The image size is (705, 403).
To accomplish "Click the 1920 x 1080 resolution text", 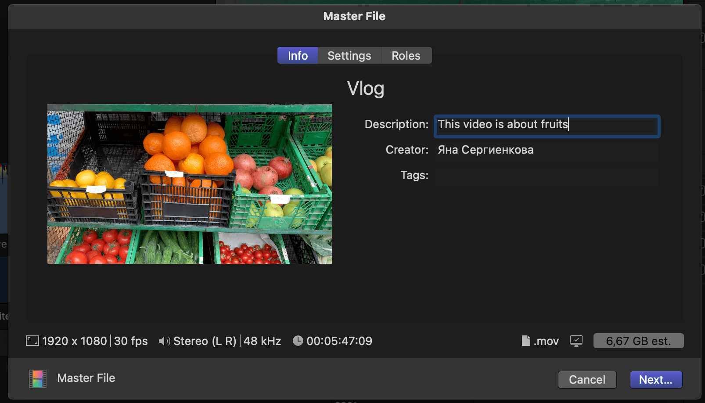I will 75,341.
